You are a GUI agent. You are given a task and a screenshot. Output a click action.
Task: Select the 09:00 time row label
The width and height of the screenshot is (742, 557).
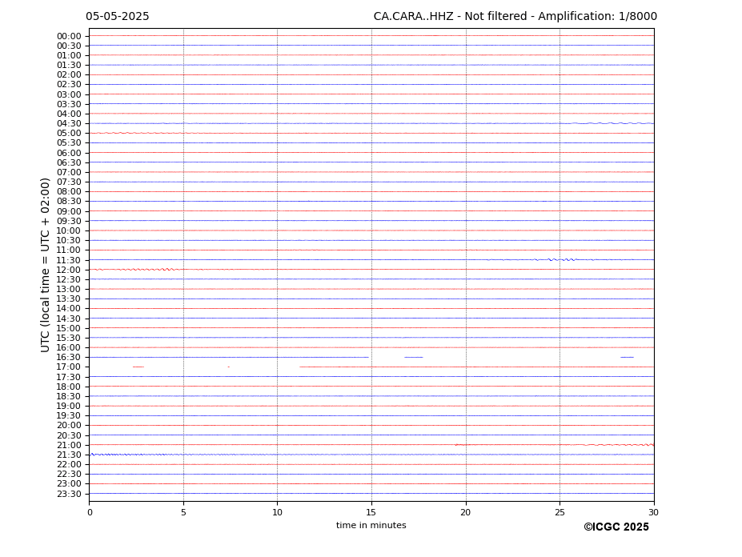point(69,211)
